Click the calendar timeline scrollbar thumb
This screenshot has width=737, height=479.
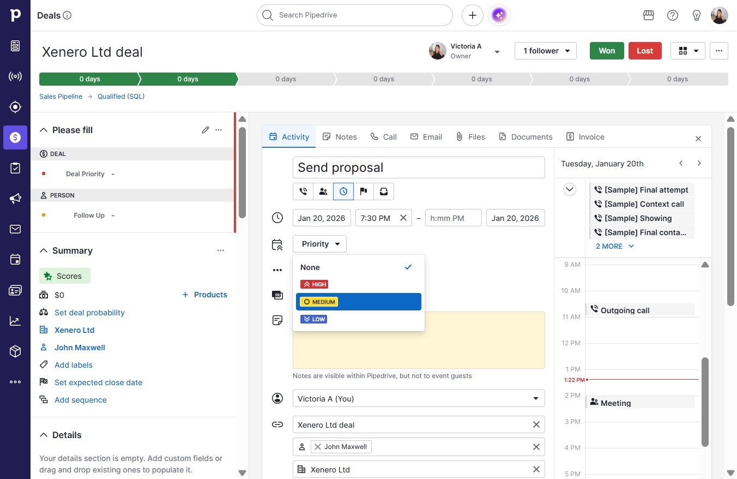coord(705,402)
